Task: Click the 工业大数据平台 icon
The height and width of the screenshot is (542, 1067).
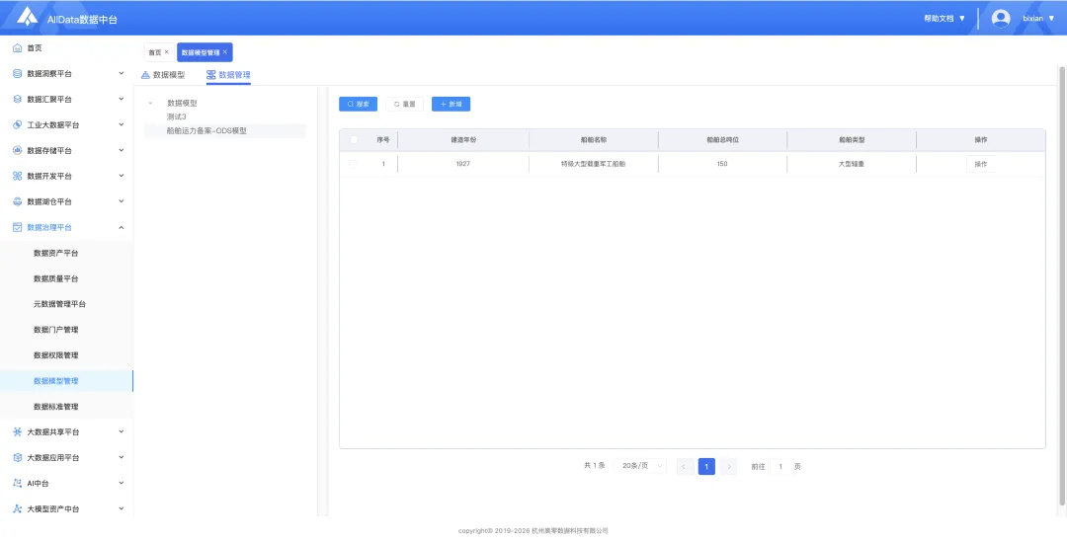Action: pos(18,125)
